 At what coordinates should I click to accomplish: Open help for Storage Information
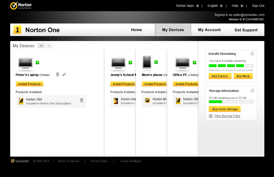point(252,91)
